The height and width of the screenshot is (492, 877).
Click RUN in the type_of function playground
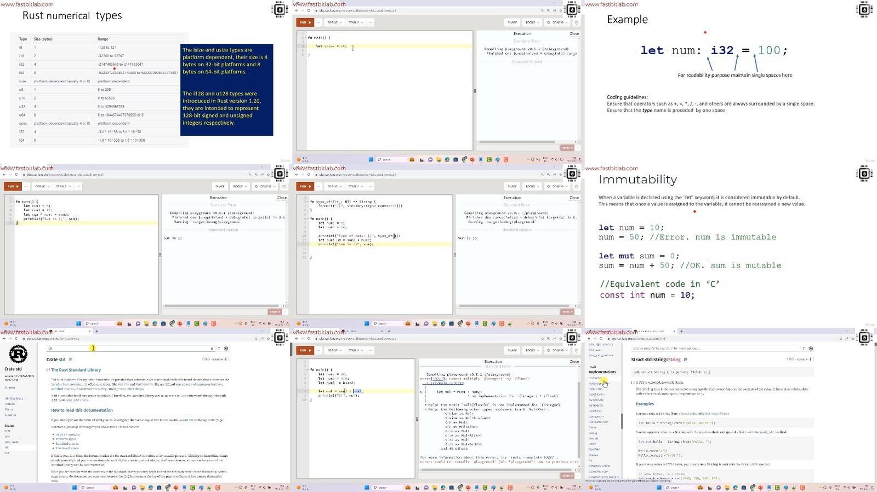(305, 186)
